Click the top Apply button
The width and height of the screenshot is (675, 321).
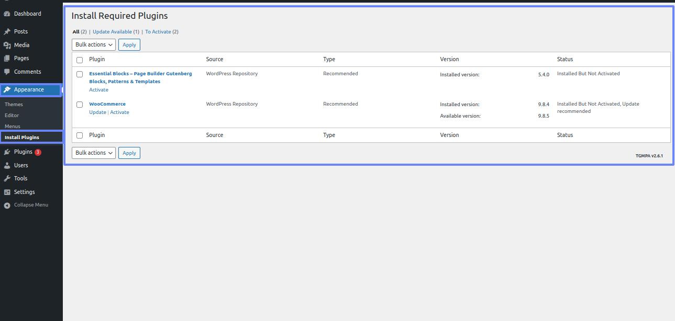(x=129, y=44)
